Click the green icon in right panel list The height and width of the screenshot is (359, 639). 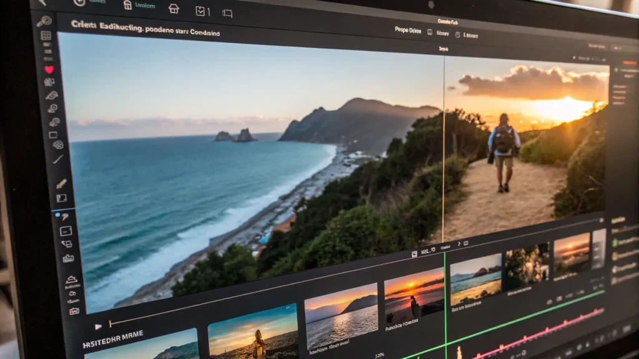[x=615, y=242]
